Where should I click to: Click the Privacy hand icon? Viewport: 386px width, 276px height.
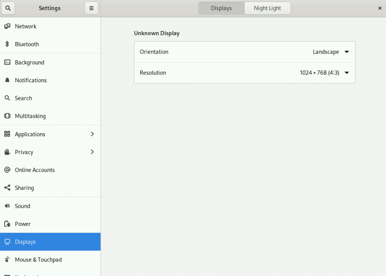[7, 152]
